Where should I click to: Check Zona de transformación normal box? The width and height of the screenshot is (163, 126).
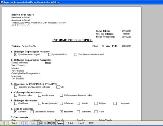point(76,54)
